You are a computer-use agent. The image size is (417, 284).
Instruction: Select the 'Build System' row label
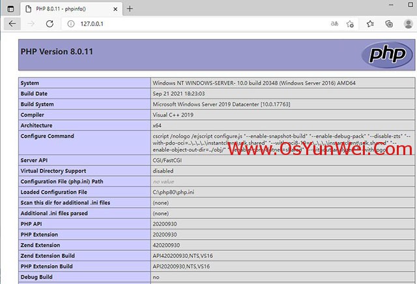pyautogui.click(x=37, y=104)
